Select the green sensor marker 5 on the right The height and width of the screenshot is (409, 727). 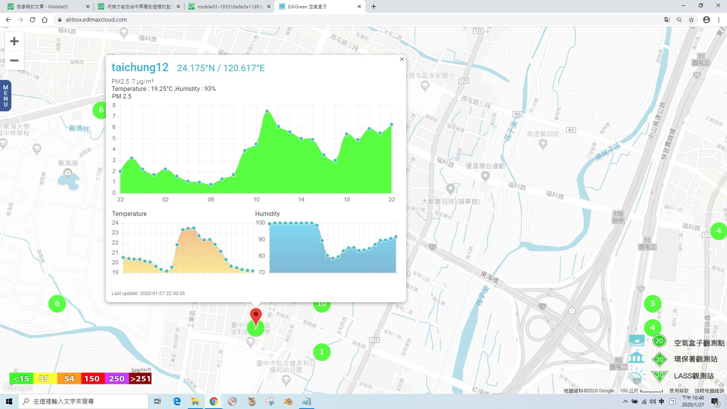pyautogui.click(x=653, y=303)
